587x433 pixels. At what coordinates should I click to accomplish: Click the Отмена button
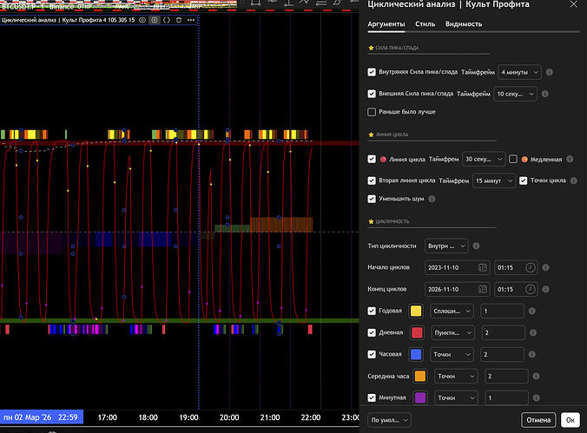pos(538,420)
